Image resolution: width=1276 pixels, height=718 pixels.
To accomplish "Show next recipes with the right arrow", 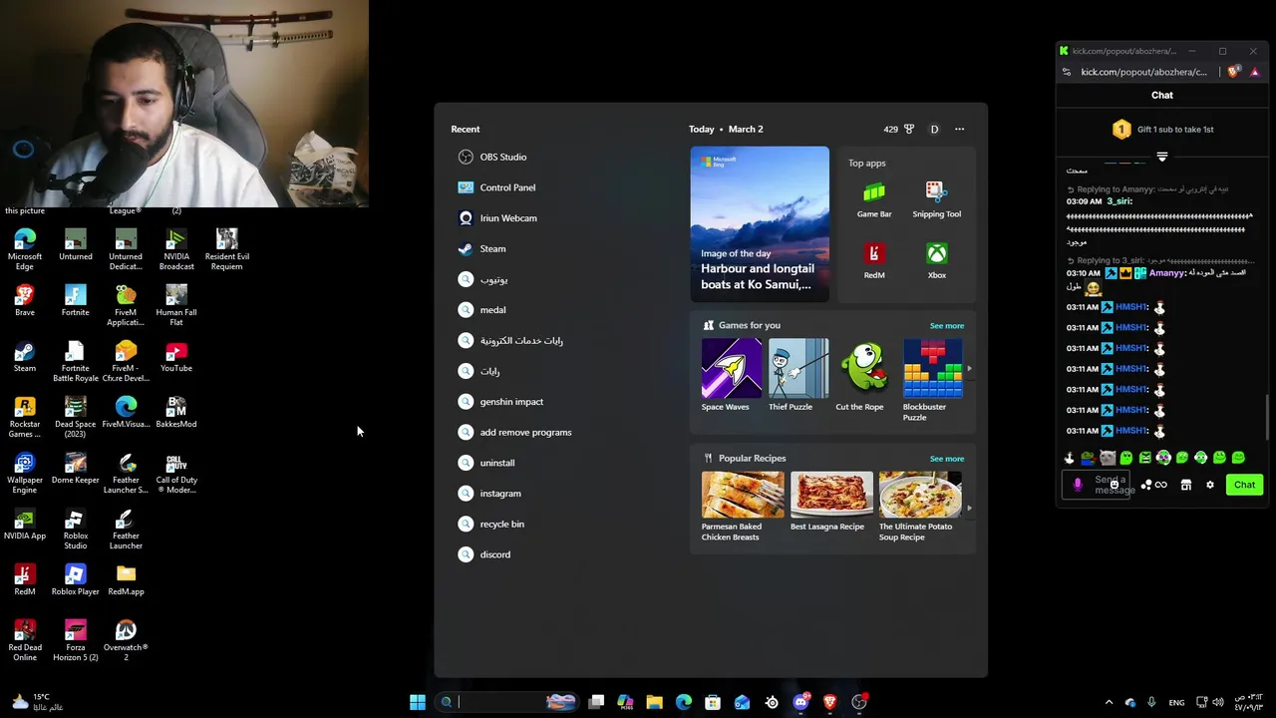I will [969, 509].
